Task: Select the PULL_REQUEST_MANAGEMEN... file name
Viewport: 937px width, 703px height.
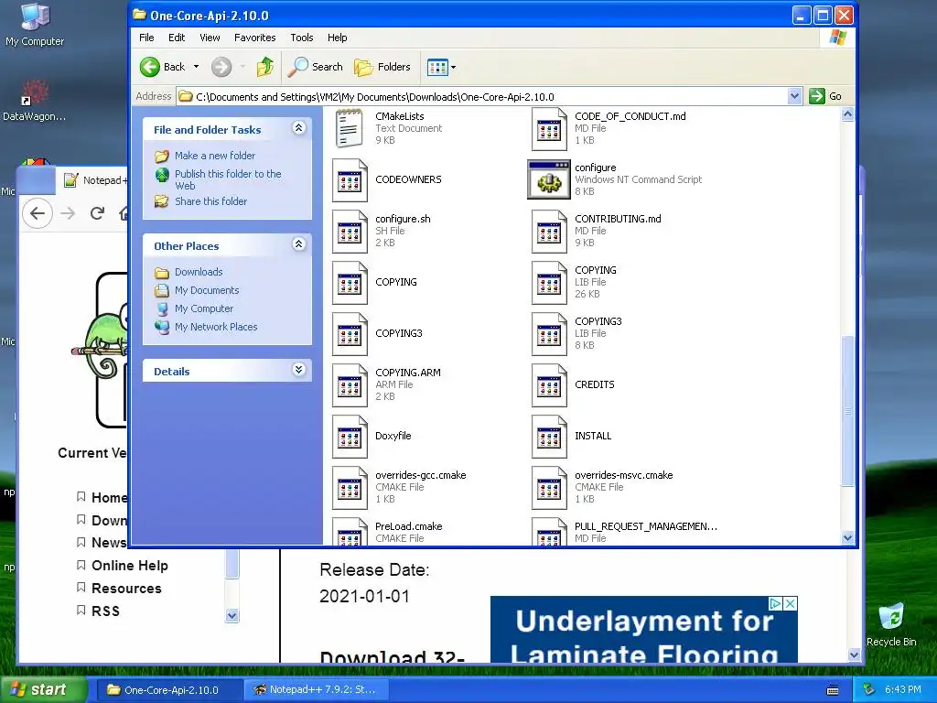Action: point(646,526)
